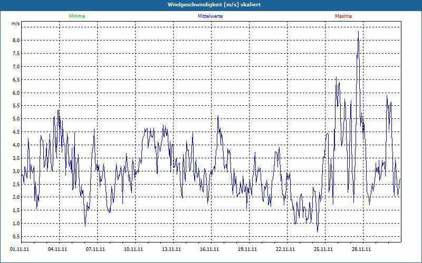Screen dimensions: 422x263
Task: Click the m/s axis unit label
Action: pyautogui.click(x=16, y=24)
